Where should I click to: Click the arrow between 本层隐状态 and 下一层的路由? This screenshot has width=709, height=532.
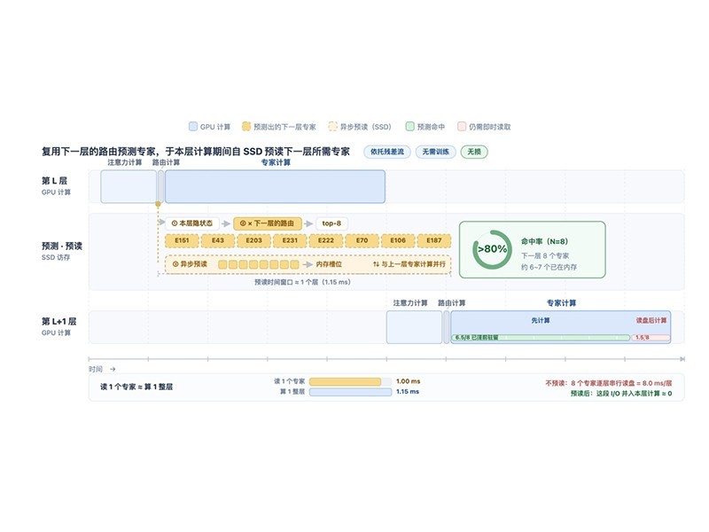[x=226, y=223]
